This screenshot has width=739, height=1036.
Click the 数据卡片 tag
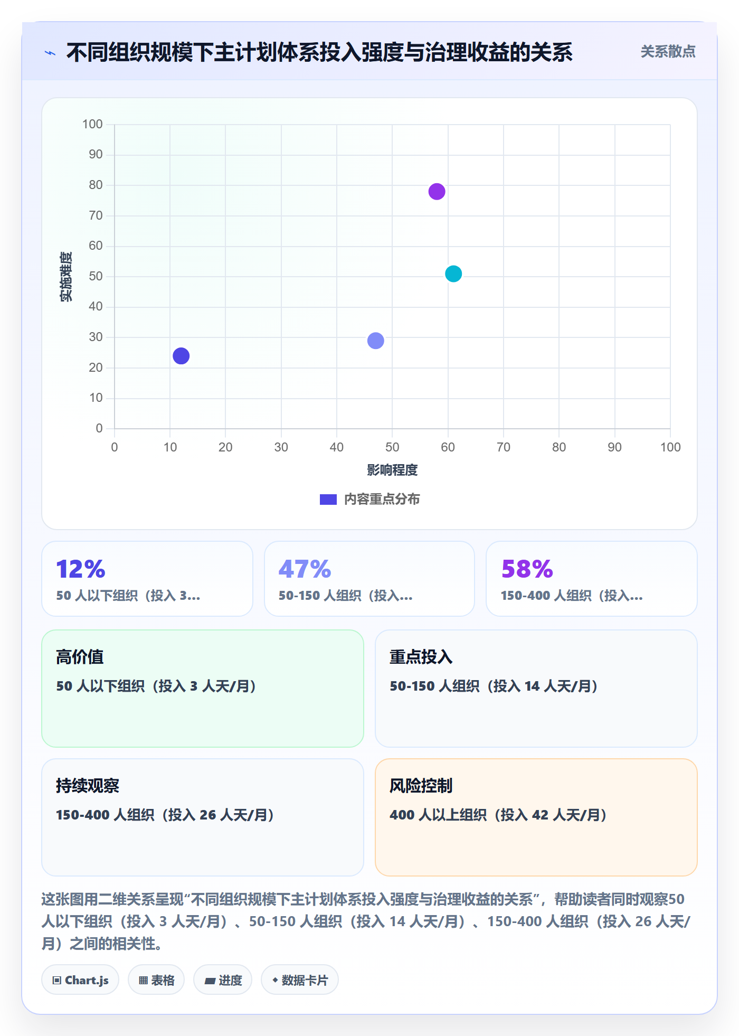point(300,980)
